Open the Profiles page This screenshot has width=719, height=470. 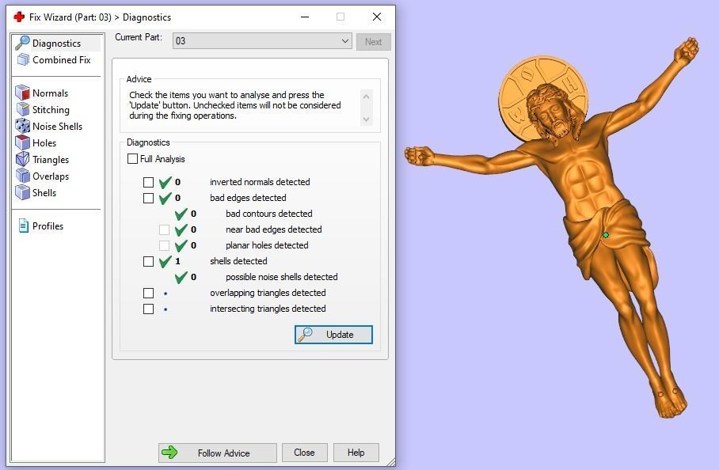click(48, 226)
